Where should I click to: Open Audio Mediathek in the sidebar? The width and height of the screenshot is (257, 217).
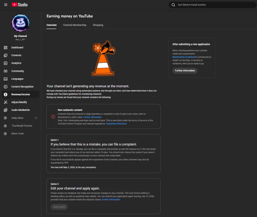click(x=20, y=110)
